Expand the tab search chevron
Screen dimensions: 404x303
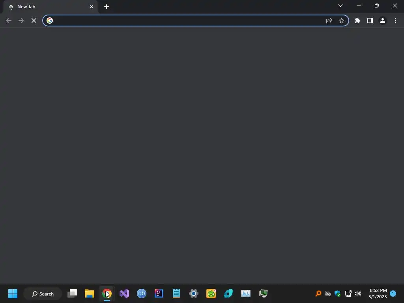pos(340,6)
